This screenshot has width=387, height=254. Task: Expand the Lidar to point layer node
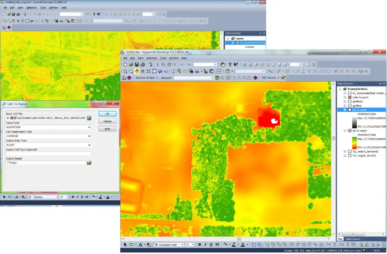tap(345, 97)
